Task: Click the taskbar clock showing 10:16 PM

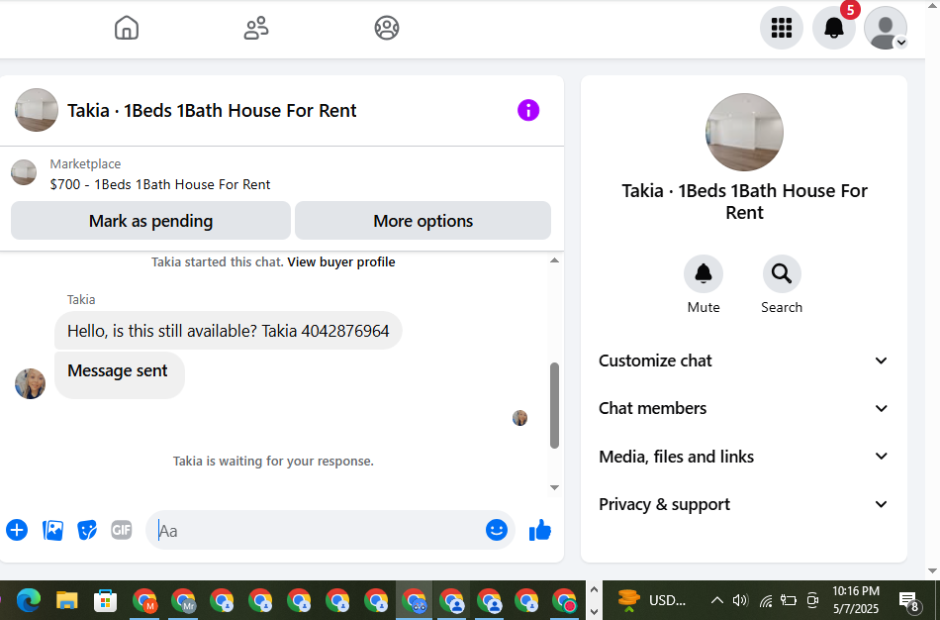Action: coord(856,599)
